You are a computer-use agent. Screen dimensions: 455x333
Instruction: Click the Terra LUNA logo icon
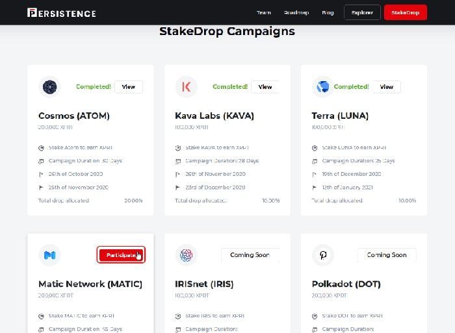pyautogui.click(x=322, y=86)
